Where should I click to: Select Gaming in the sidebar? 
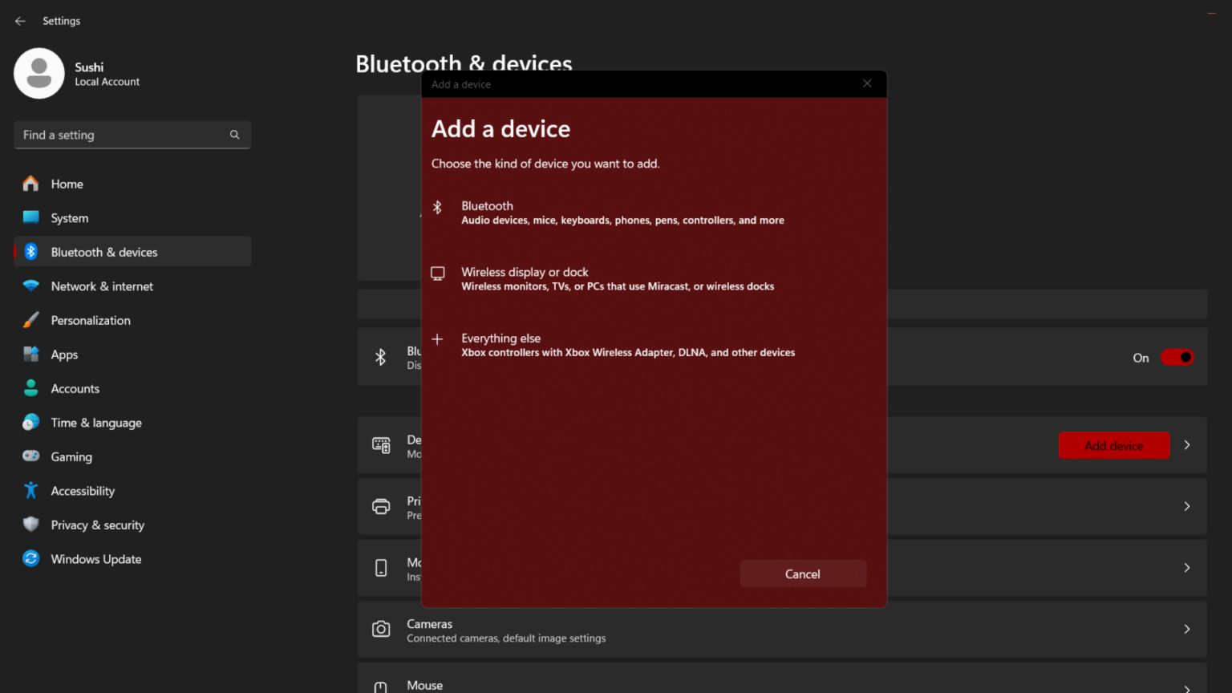click(71, 456)
